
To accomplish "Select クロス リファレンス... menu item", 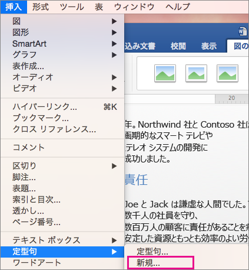I will (62, 129).
